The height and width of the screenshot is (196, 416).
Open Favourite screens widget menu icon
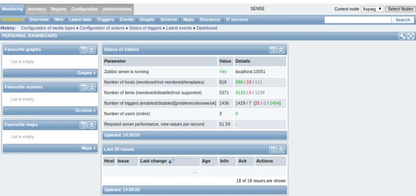[84, 87]
